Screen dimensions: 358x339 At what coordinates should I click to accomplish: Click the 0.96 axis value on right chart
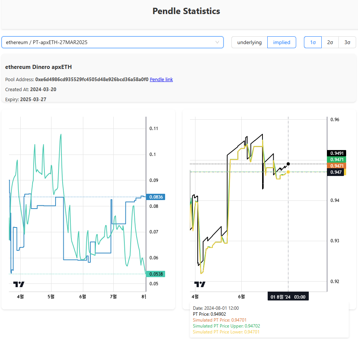point(335,119)
